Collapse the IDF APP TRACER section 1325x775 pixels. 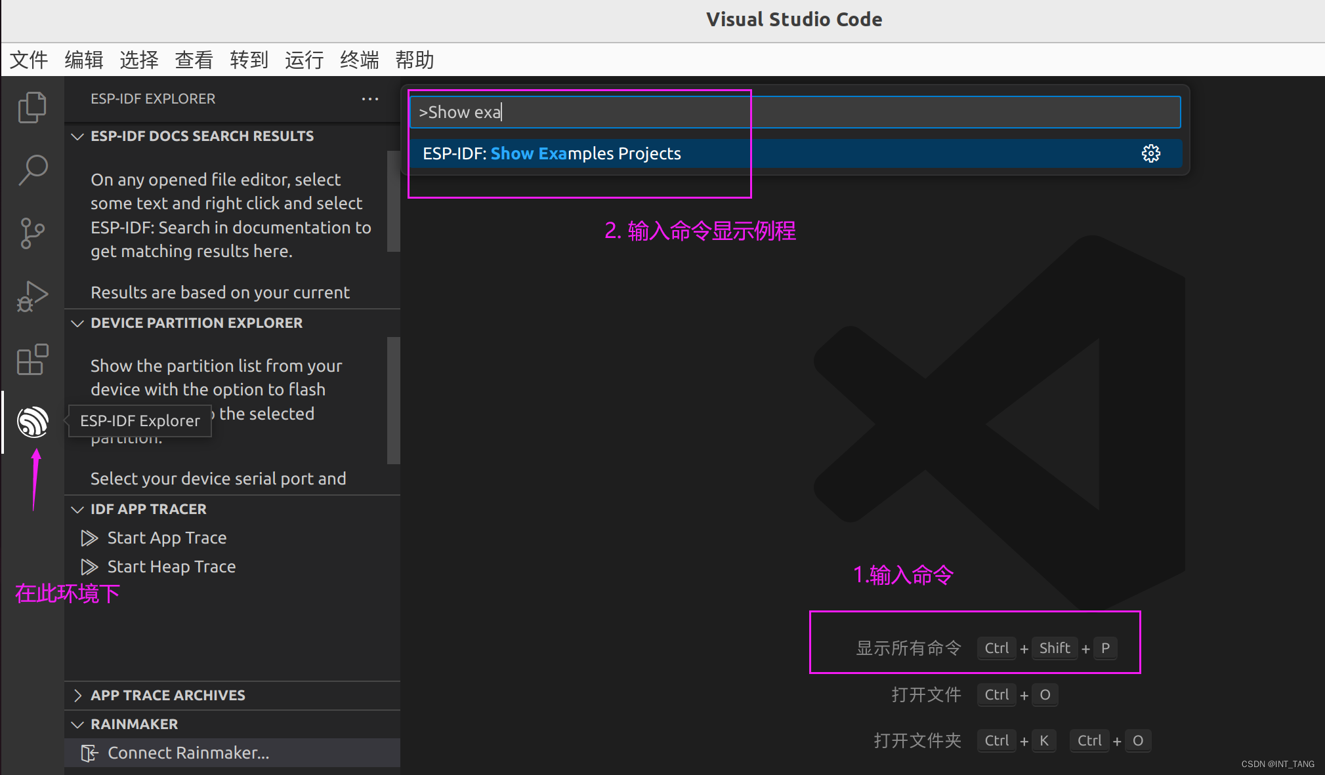tap(77, 508)
